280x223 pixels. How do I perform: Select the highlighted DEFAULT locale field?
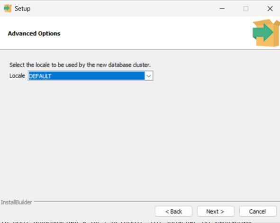[87, 76]
